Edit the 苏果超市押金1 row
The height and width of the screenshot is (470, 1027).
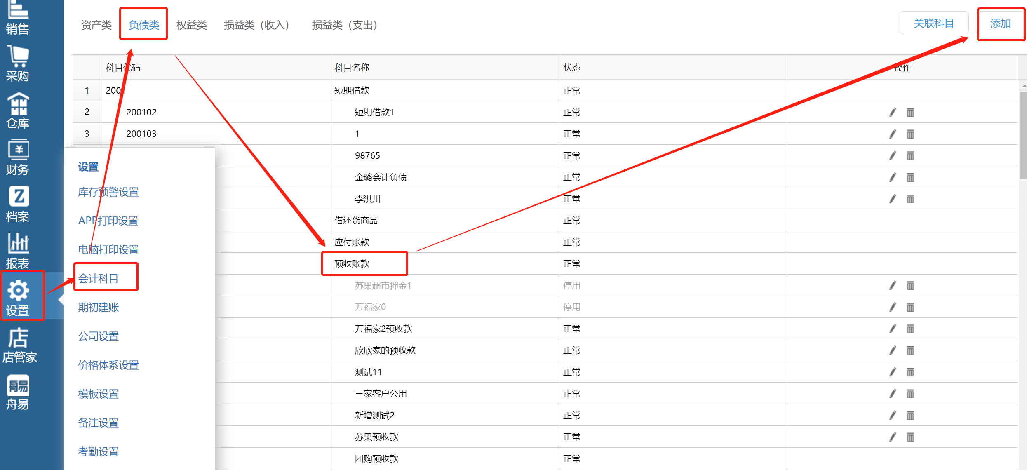tap(893, 285)
